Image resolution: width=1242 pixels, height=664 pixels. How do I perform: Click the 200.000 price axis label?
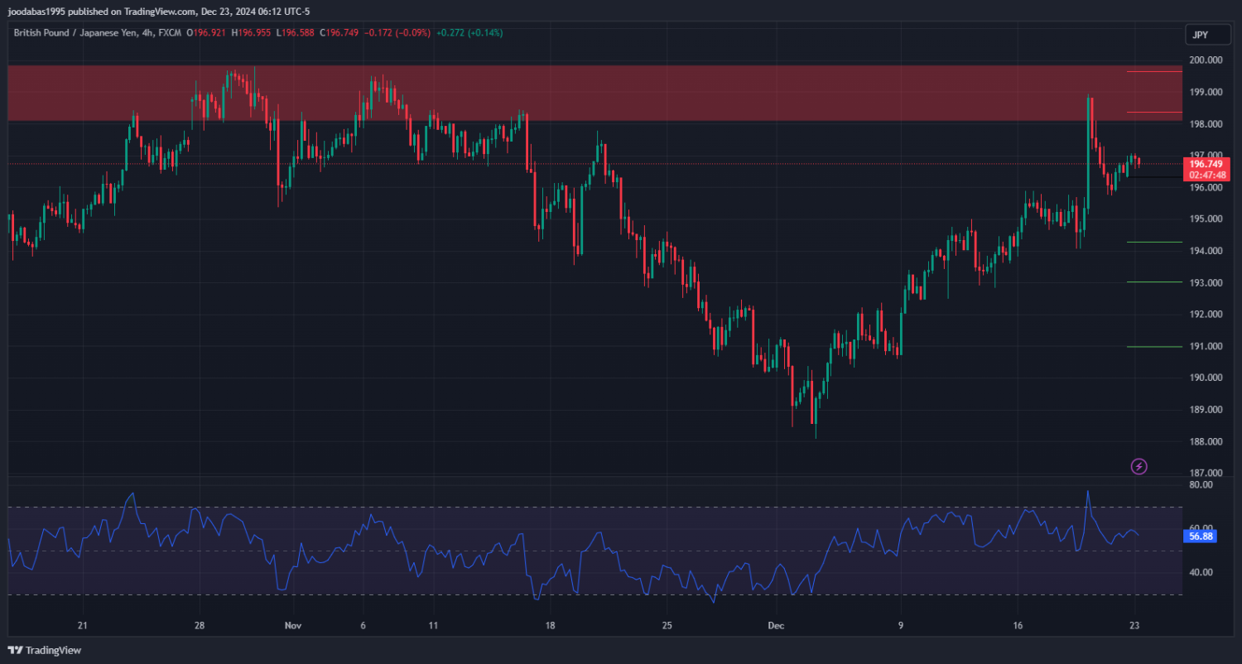tap(1206, 60)
